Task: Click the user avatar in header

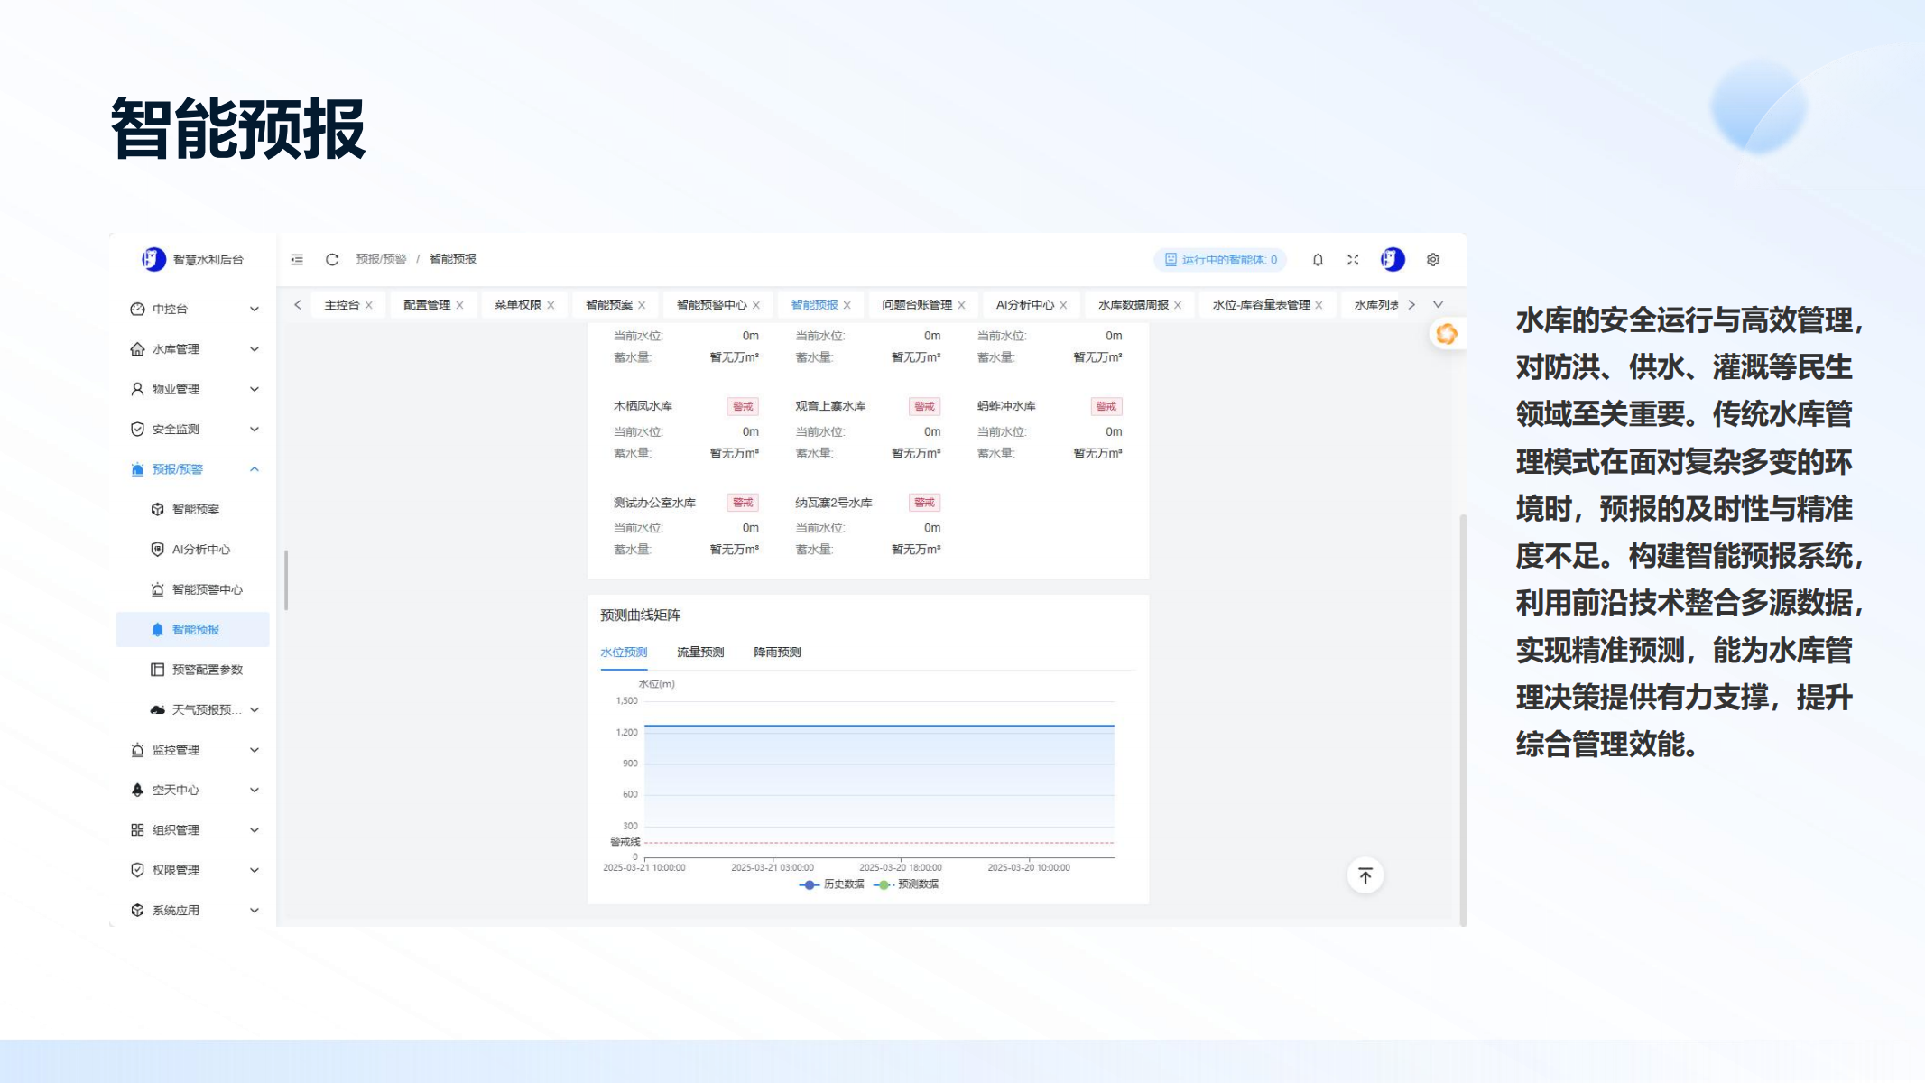Action: tap(1393, 260)
